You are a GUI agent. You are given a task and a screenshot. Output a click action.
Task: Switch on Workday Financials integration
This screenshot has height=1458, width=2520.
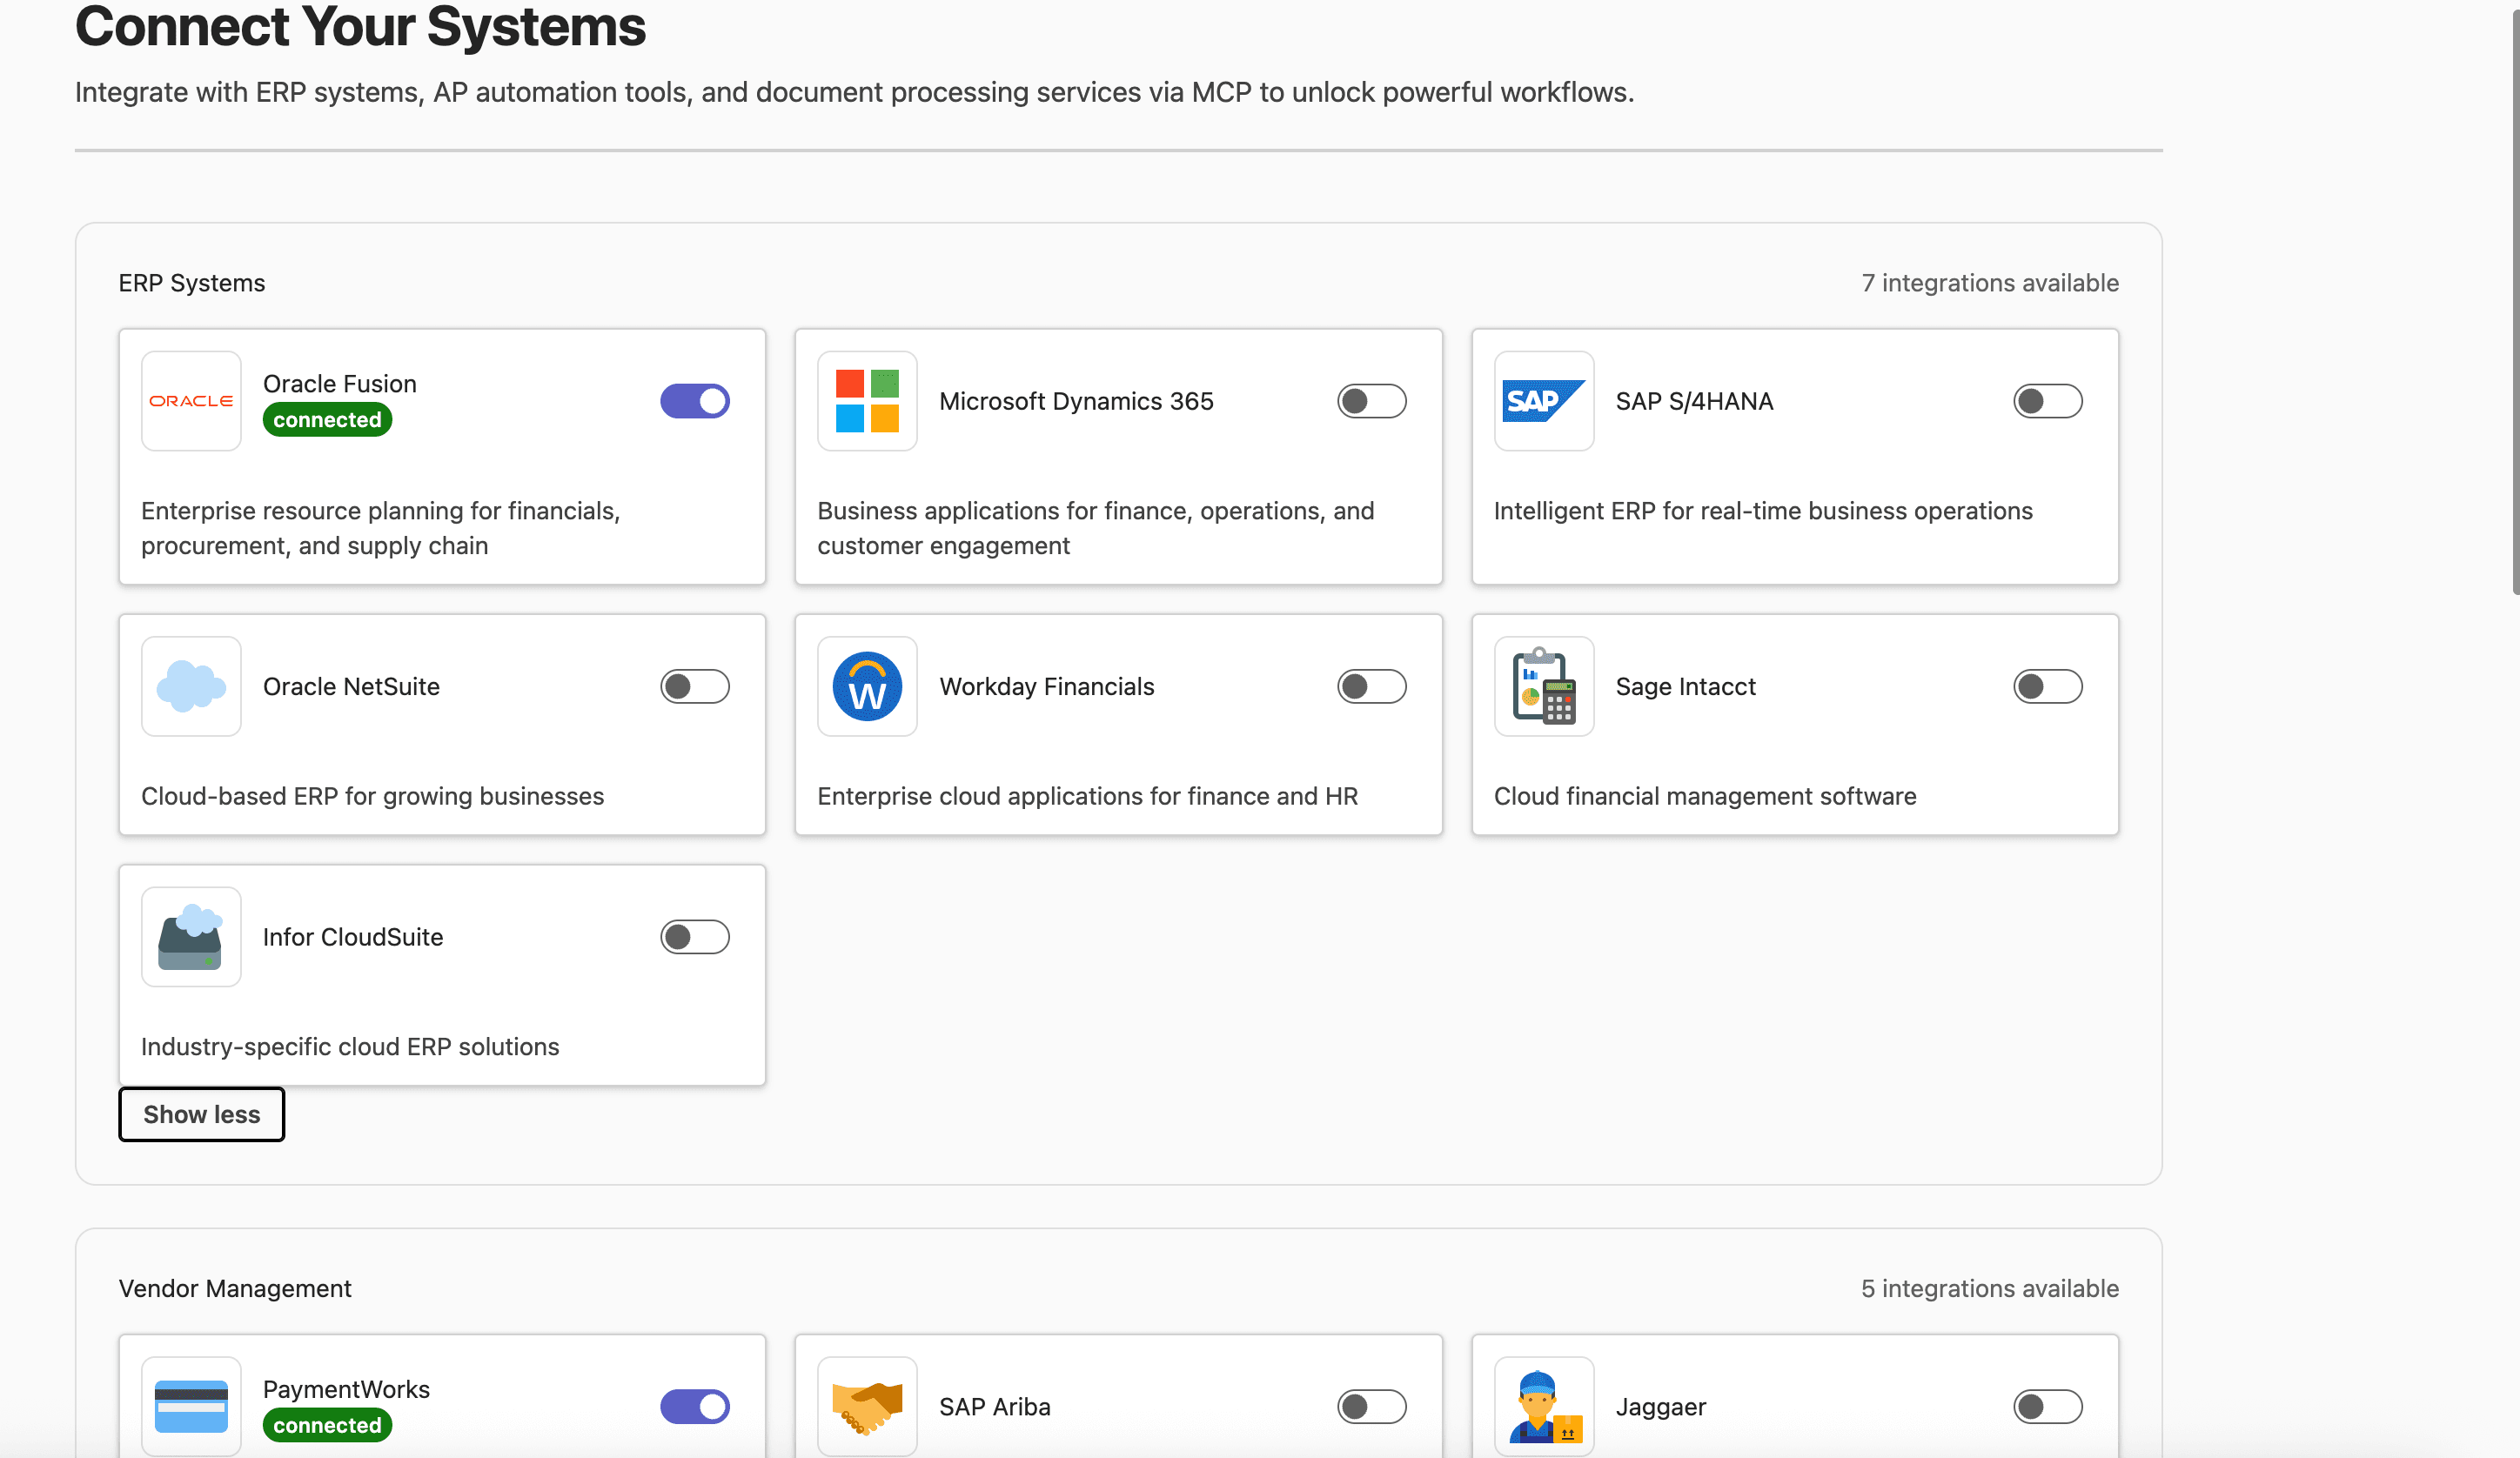pos(1371,687)
